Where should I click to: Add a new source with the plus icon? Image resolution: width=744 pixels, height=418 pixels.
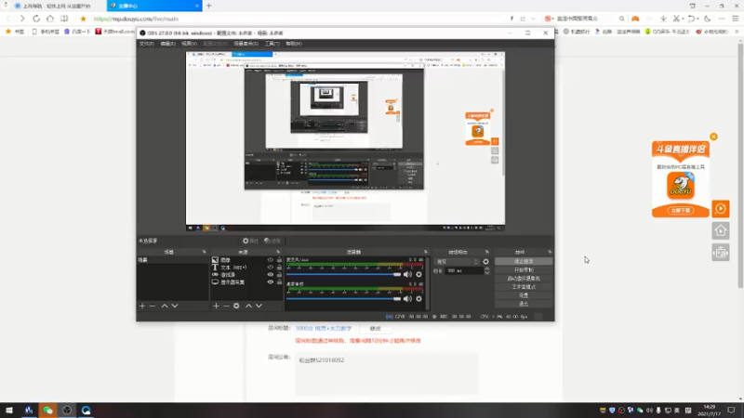tap(216, 307)
